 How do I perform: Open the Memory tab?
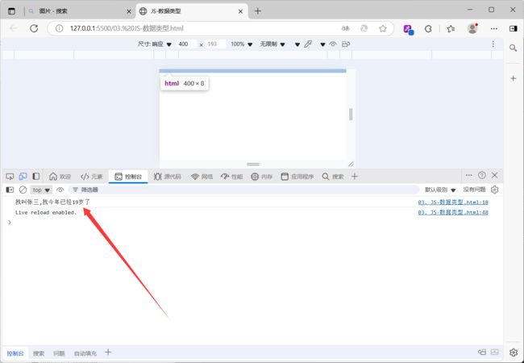[x=262, y=177]
